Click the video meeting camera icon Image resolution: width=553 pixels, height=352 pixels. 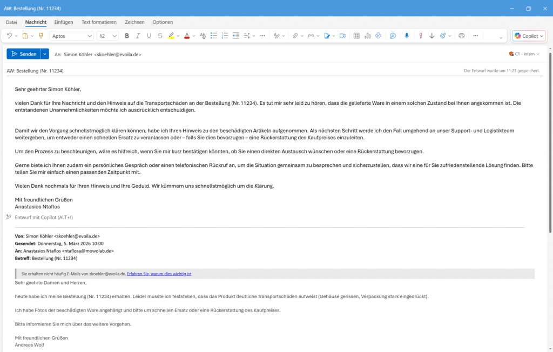pyautogui.click(x=342, y=36)
